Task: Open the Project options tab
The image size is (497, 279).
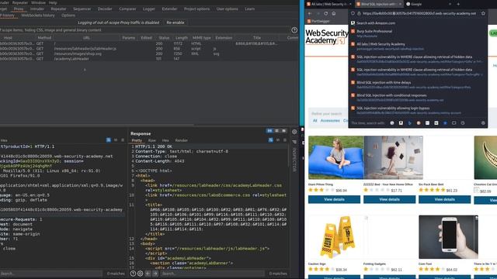Action: coord(196,9)
